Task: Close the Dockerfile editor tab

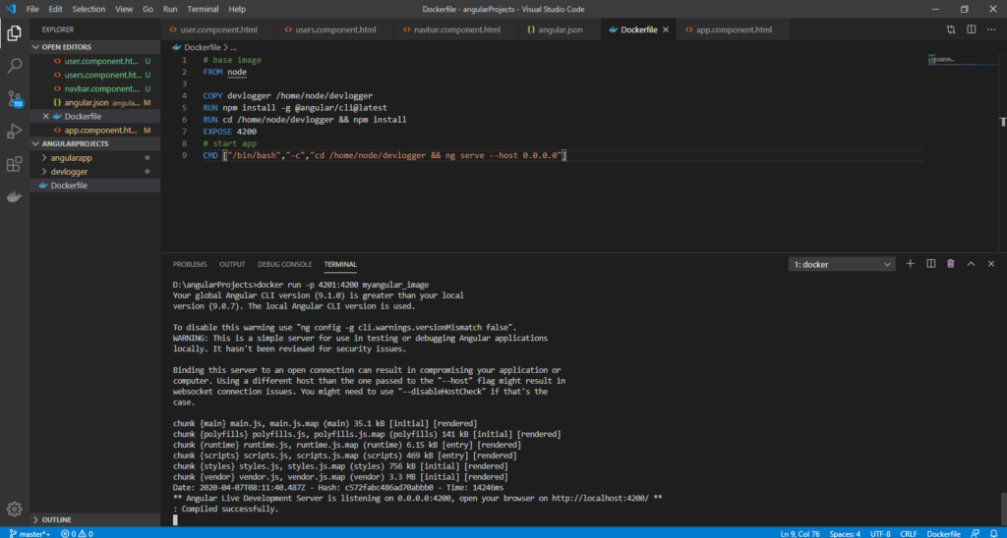Action: [666, 29]
